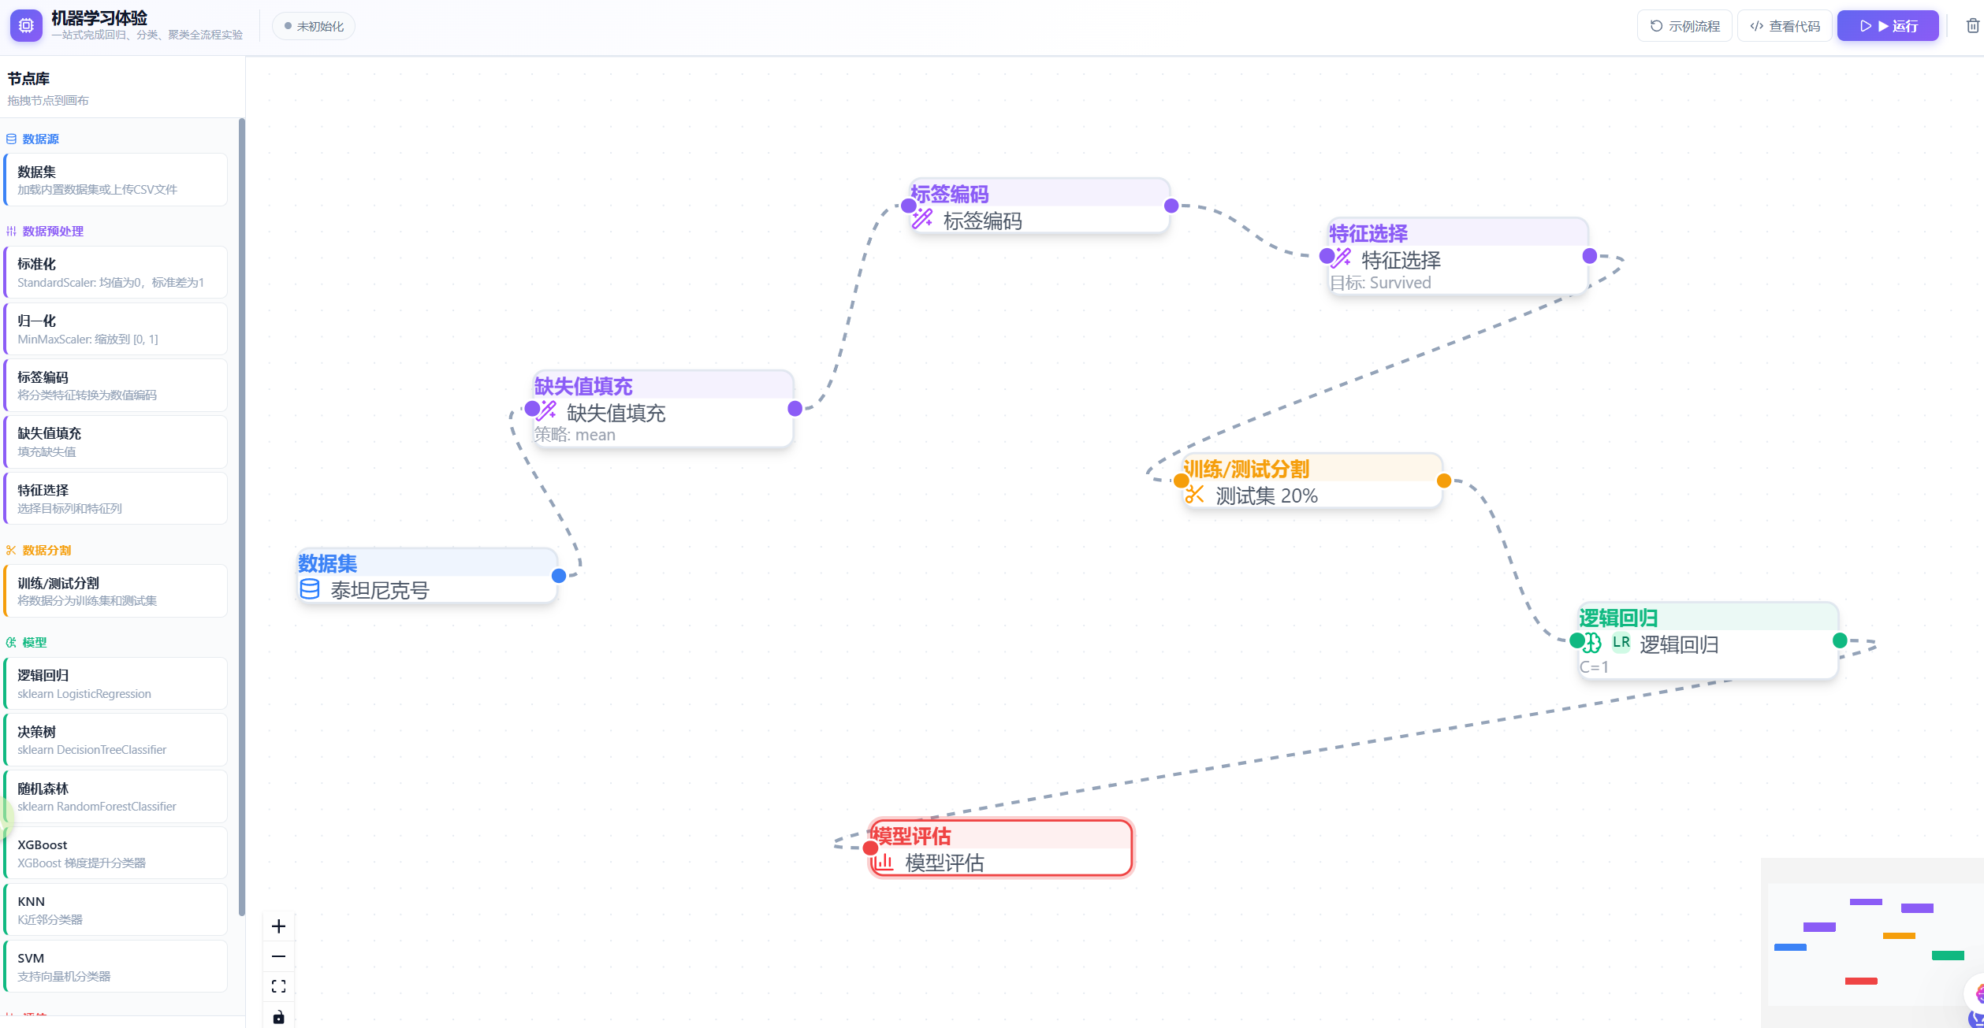Select XGBoost node in library

pos(115,853)
